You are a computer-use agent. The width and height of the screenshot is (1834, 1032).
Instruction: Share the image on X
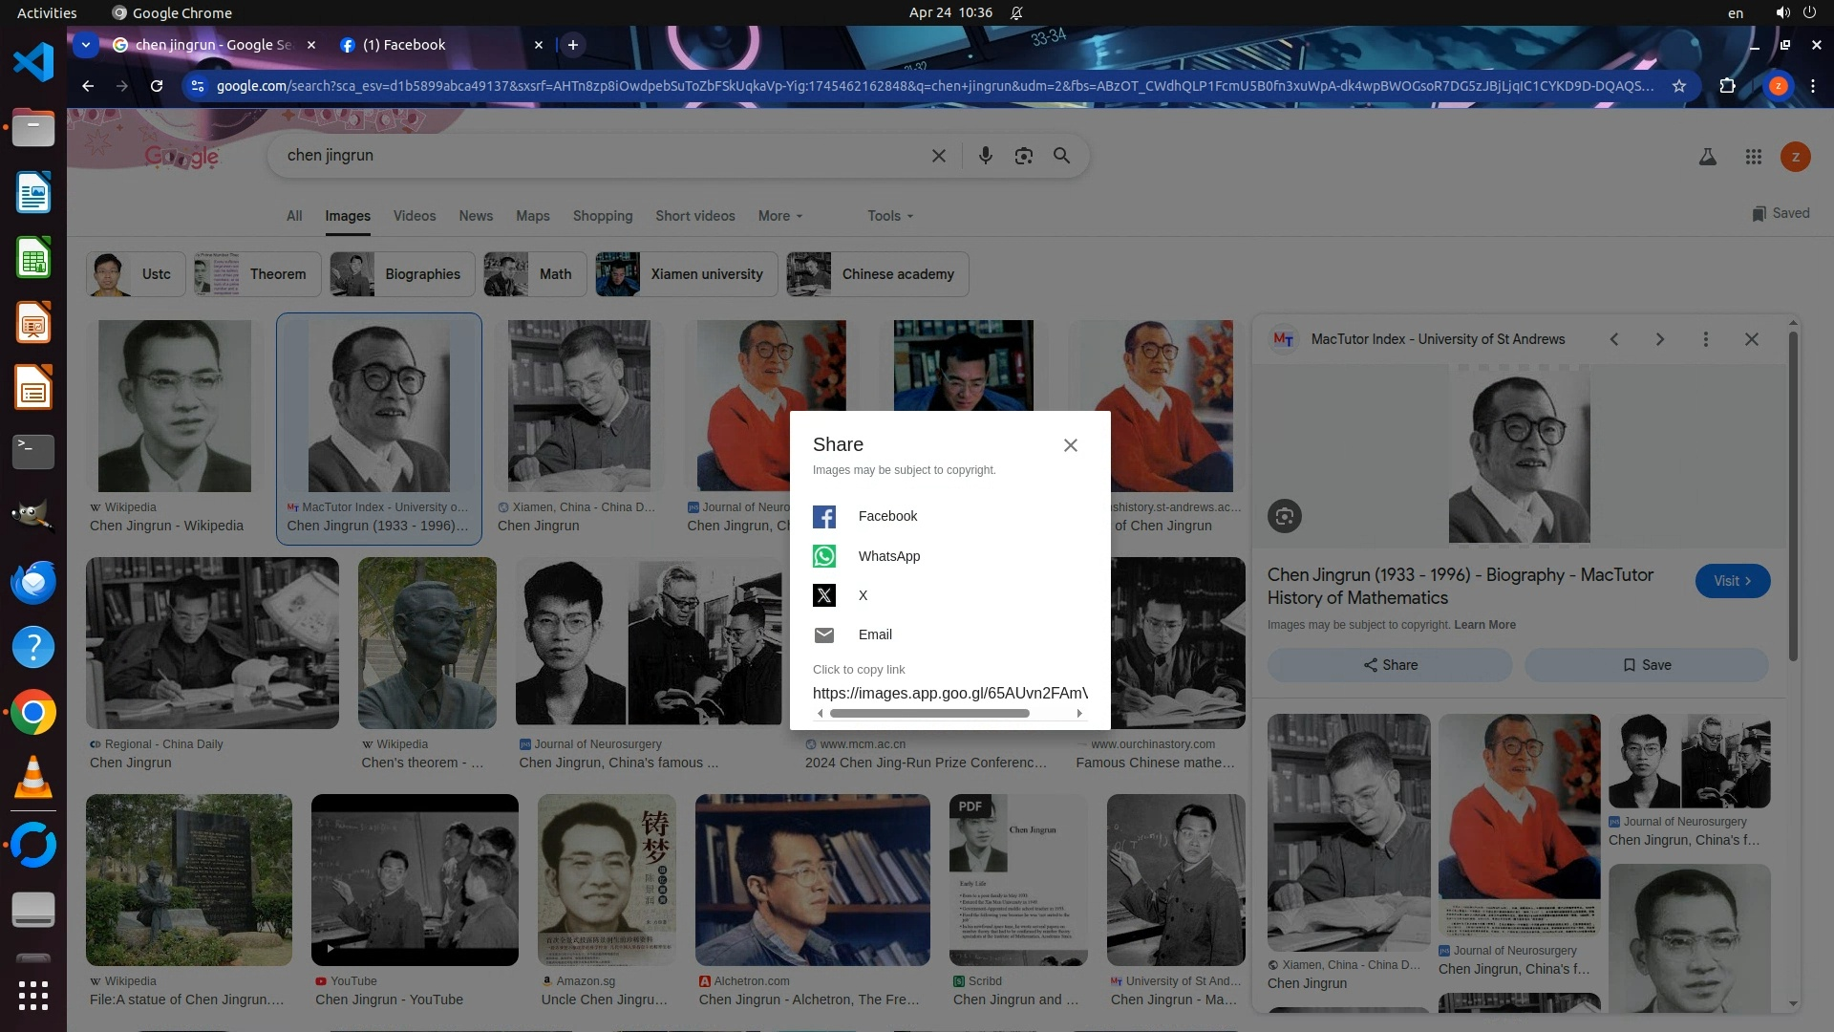823,595
